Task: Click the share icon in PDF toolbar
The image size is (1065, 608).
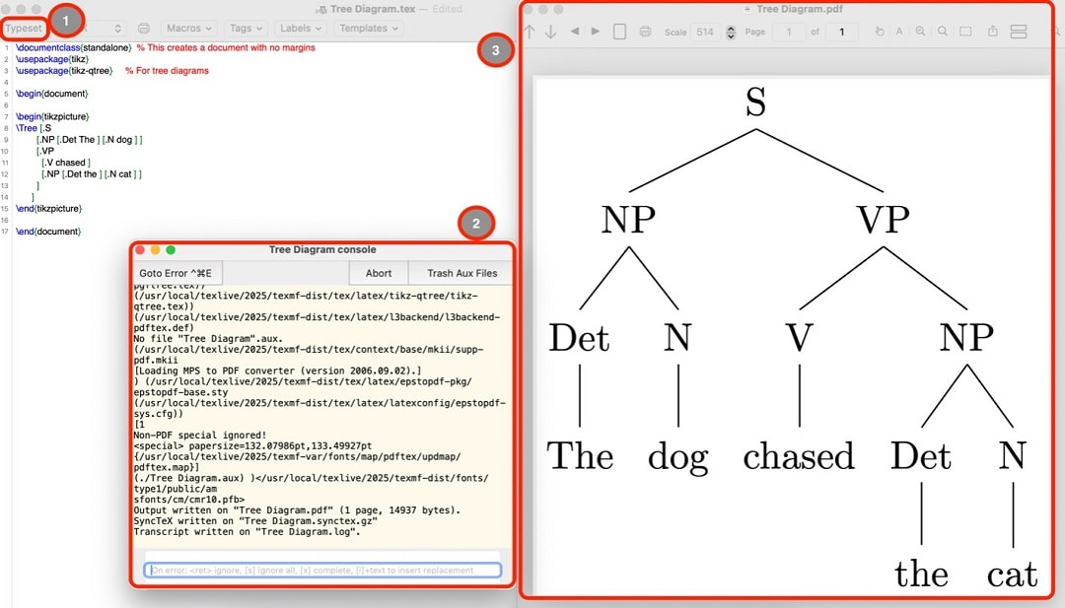Action: pos(992,32)
